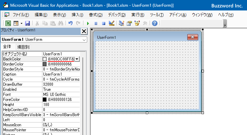Click the Toolbox hammer and wrench icon

[x=145, y=23]
